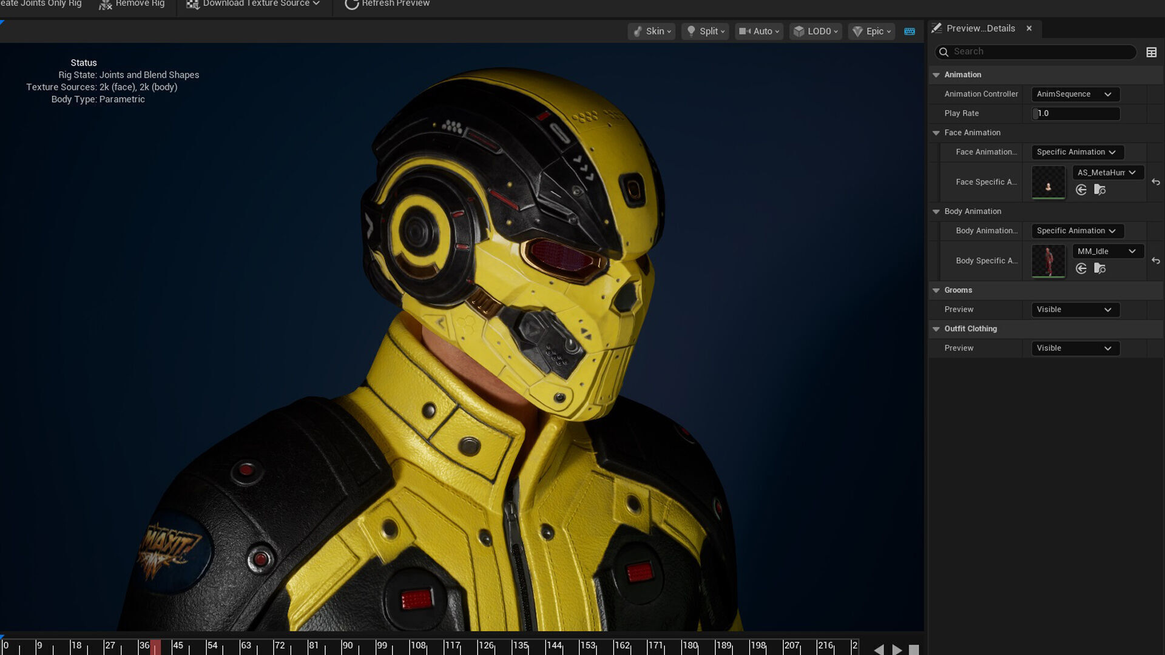Use selected asset for Face Specific Animation
Image resolution: width=1165 pixels, height=655 pixels.
[1081, 190]
